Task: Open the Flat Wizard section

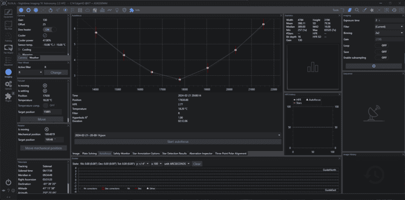Action: [x=8, y=49]
